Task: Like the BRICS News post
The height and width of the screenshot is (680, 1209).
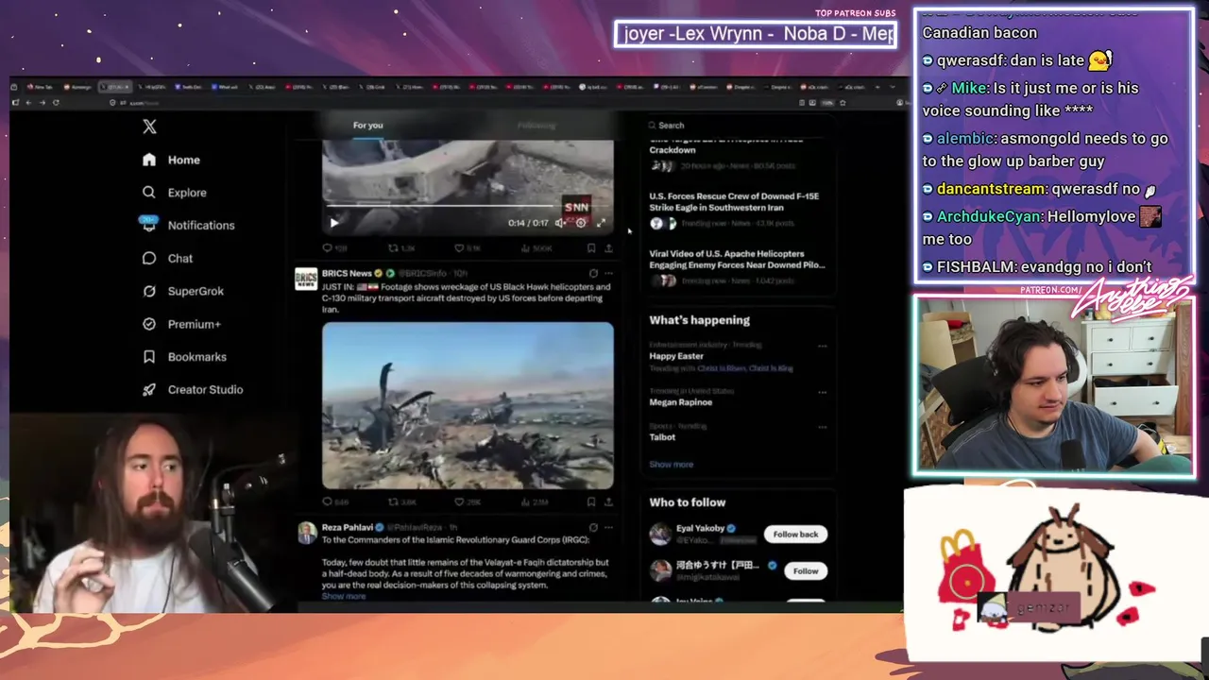Action: pos(467,502)
